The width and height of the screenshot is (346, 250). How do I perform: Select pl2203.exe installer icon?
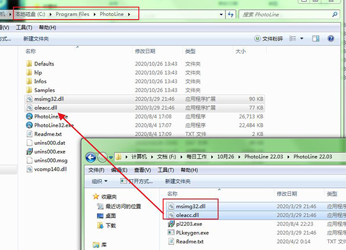pyautogui.click(x=171, y=224)
